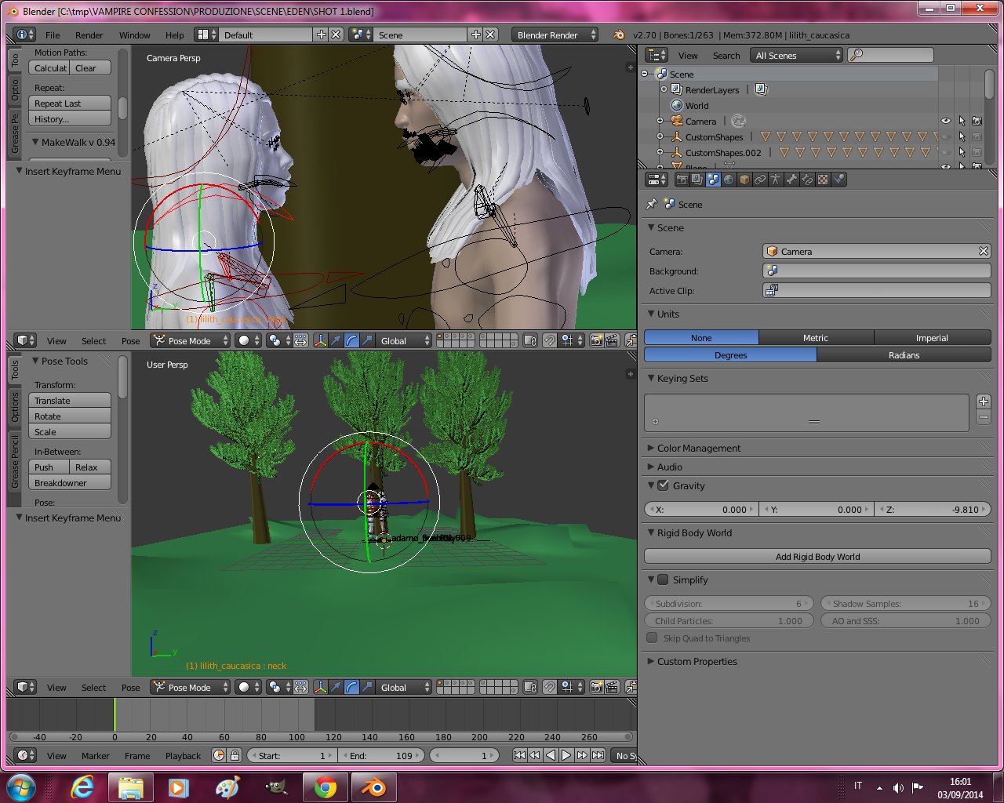This screenshot has height=803, width=1004.
Task: Expand the Camera object in outliner tree
Action: pos(660,121)
